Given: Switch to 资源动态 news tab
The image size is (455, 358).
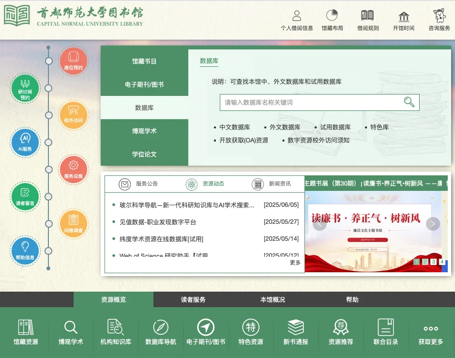Looking at the screenshot, I should [x=205, y=184].
